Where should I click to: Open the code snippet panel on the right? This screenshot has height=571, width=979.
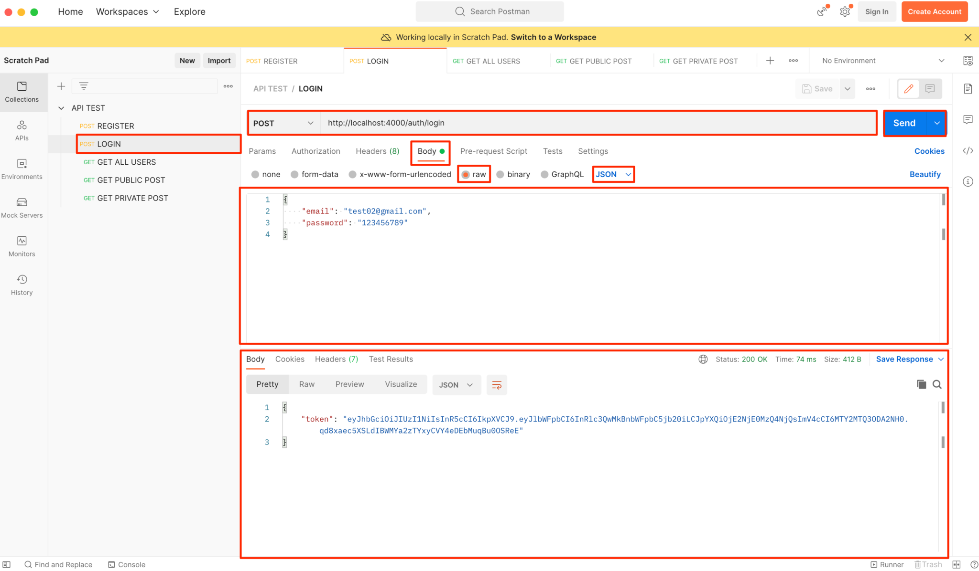click(x=968, y=150)
